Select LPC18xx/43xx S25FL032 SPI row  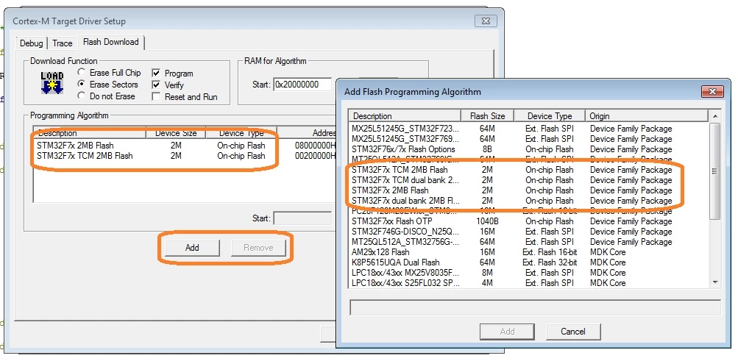528,283
